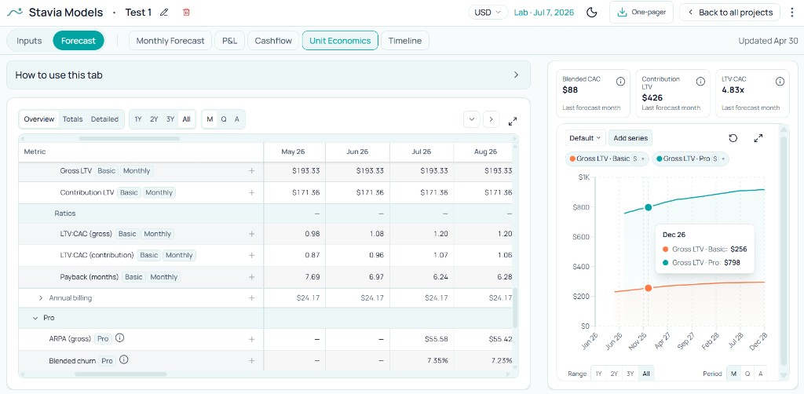Add Annual billing row to chart

click(252, 297)
